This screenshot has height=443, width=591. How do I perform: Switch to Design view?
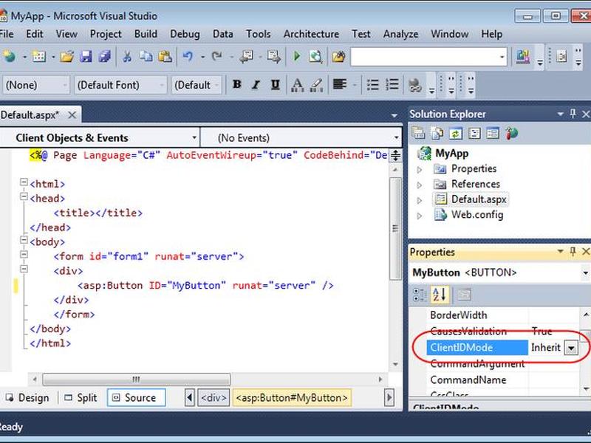click(27, 398)
